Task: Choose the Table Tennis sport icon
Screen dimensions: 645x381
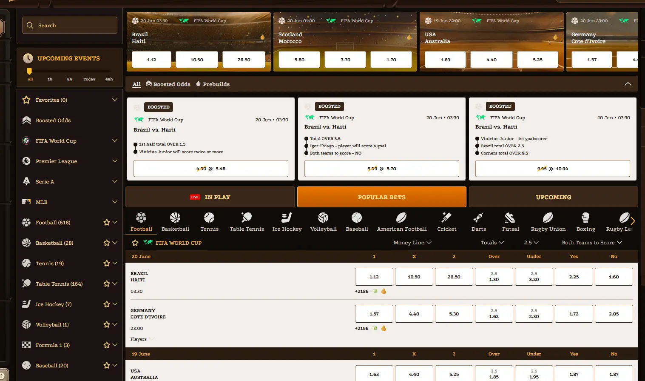Action: pyautogui.click(x=247, y=218)
